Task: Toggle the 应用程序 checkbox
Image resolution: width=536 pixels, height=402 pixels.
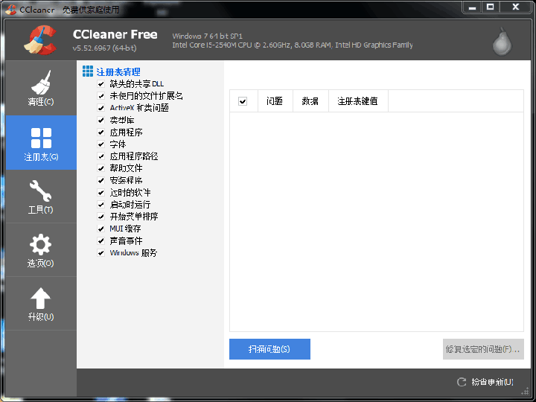Action: (x=100, y=133)
